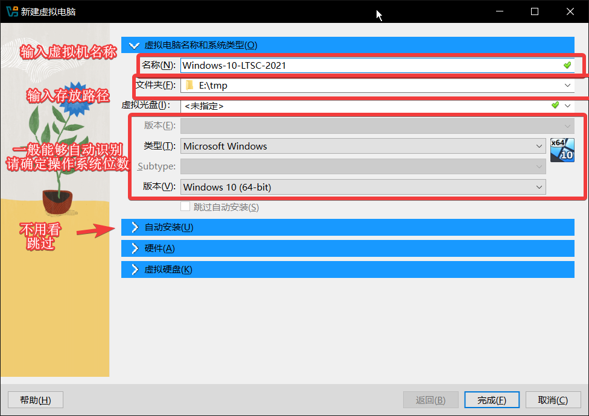Click the folder icon in the folder field

click(x=189, y=86)
